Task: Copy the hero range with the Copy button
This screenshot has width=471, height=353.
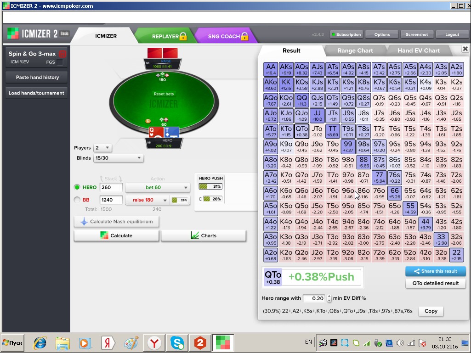Action: pos(431,311)
